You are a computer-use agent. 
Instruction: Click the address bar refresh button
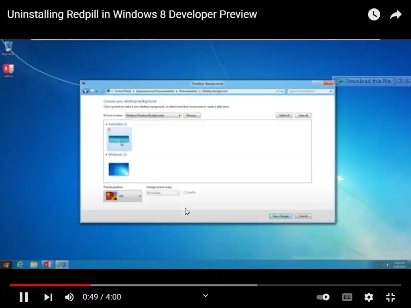(282, 91)
